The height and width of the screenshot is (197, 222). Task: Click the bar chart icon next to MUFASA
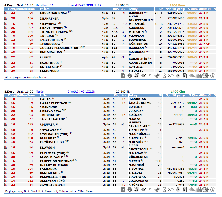[x=5, y=124]
